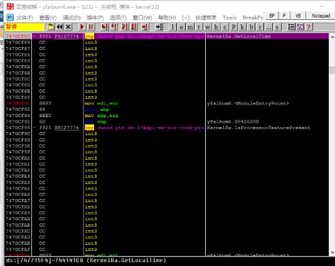Run the program with red play icon
The width and height of the screenshot is (335, 266).
[x=82, y=27]
